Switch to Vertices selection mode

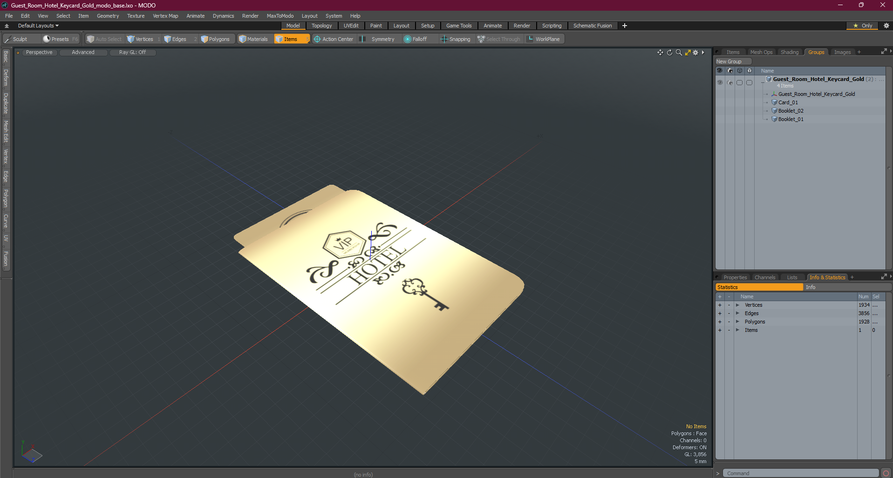tap(144, 39)
